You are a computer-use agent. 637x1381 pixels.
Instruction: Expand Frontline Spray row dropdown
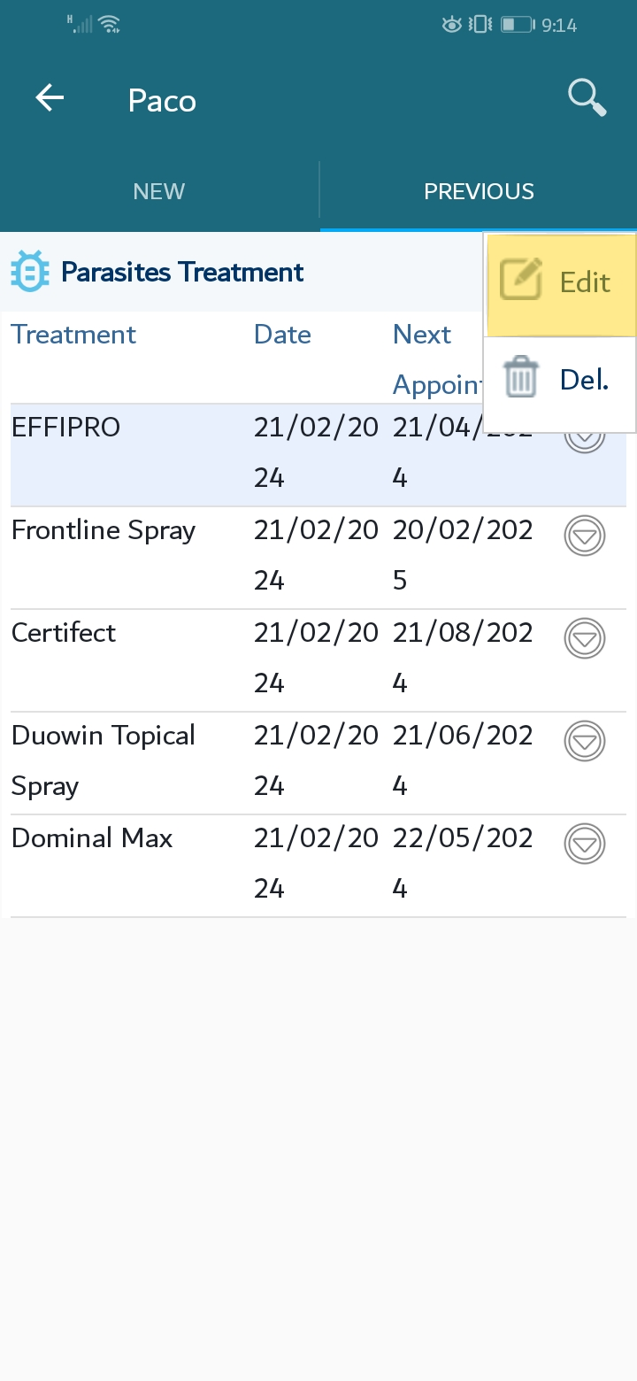click(584, 536)
